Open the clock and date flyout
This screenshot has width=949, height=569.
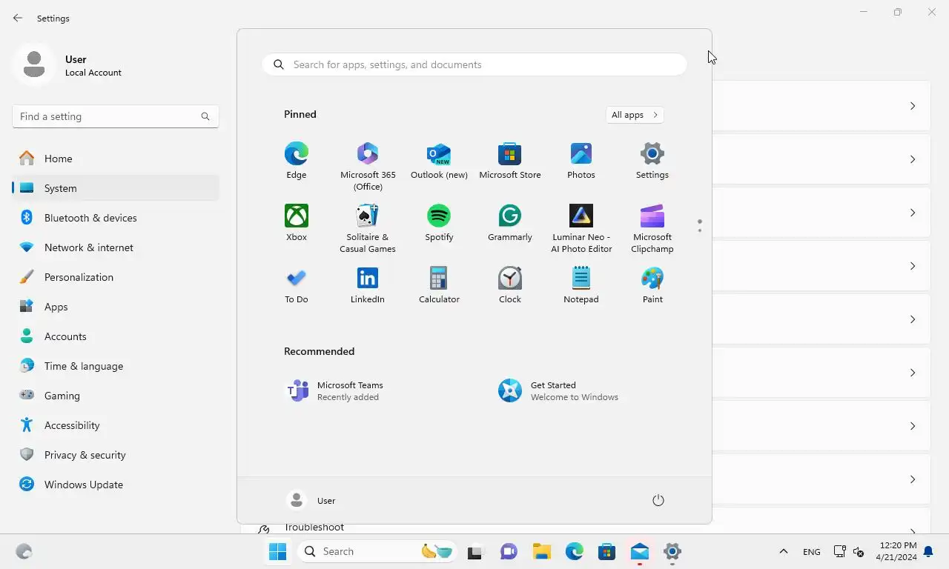click(896, 551)
